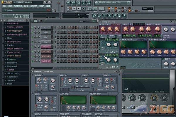Toggle the Clap channel mute LED
This screenshot has width=176, height=117.
click(33, 32)
